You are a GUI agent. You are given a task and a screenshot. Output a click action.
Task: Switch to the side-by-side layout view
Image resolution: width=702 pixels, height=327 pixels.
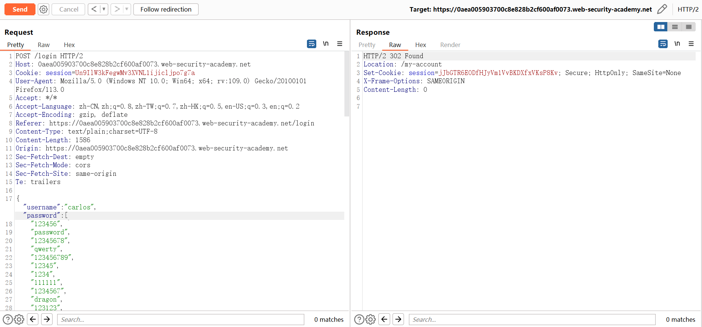[x=661, y=27]
